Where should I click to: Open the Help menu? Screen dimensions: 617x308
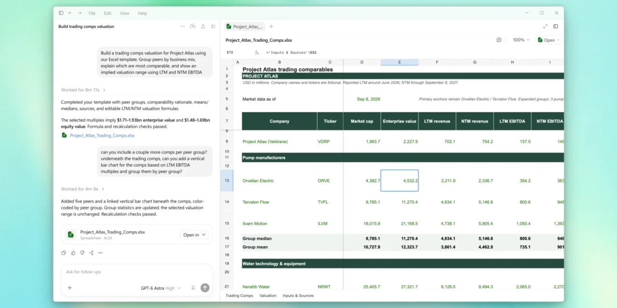pos(142,13)
